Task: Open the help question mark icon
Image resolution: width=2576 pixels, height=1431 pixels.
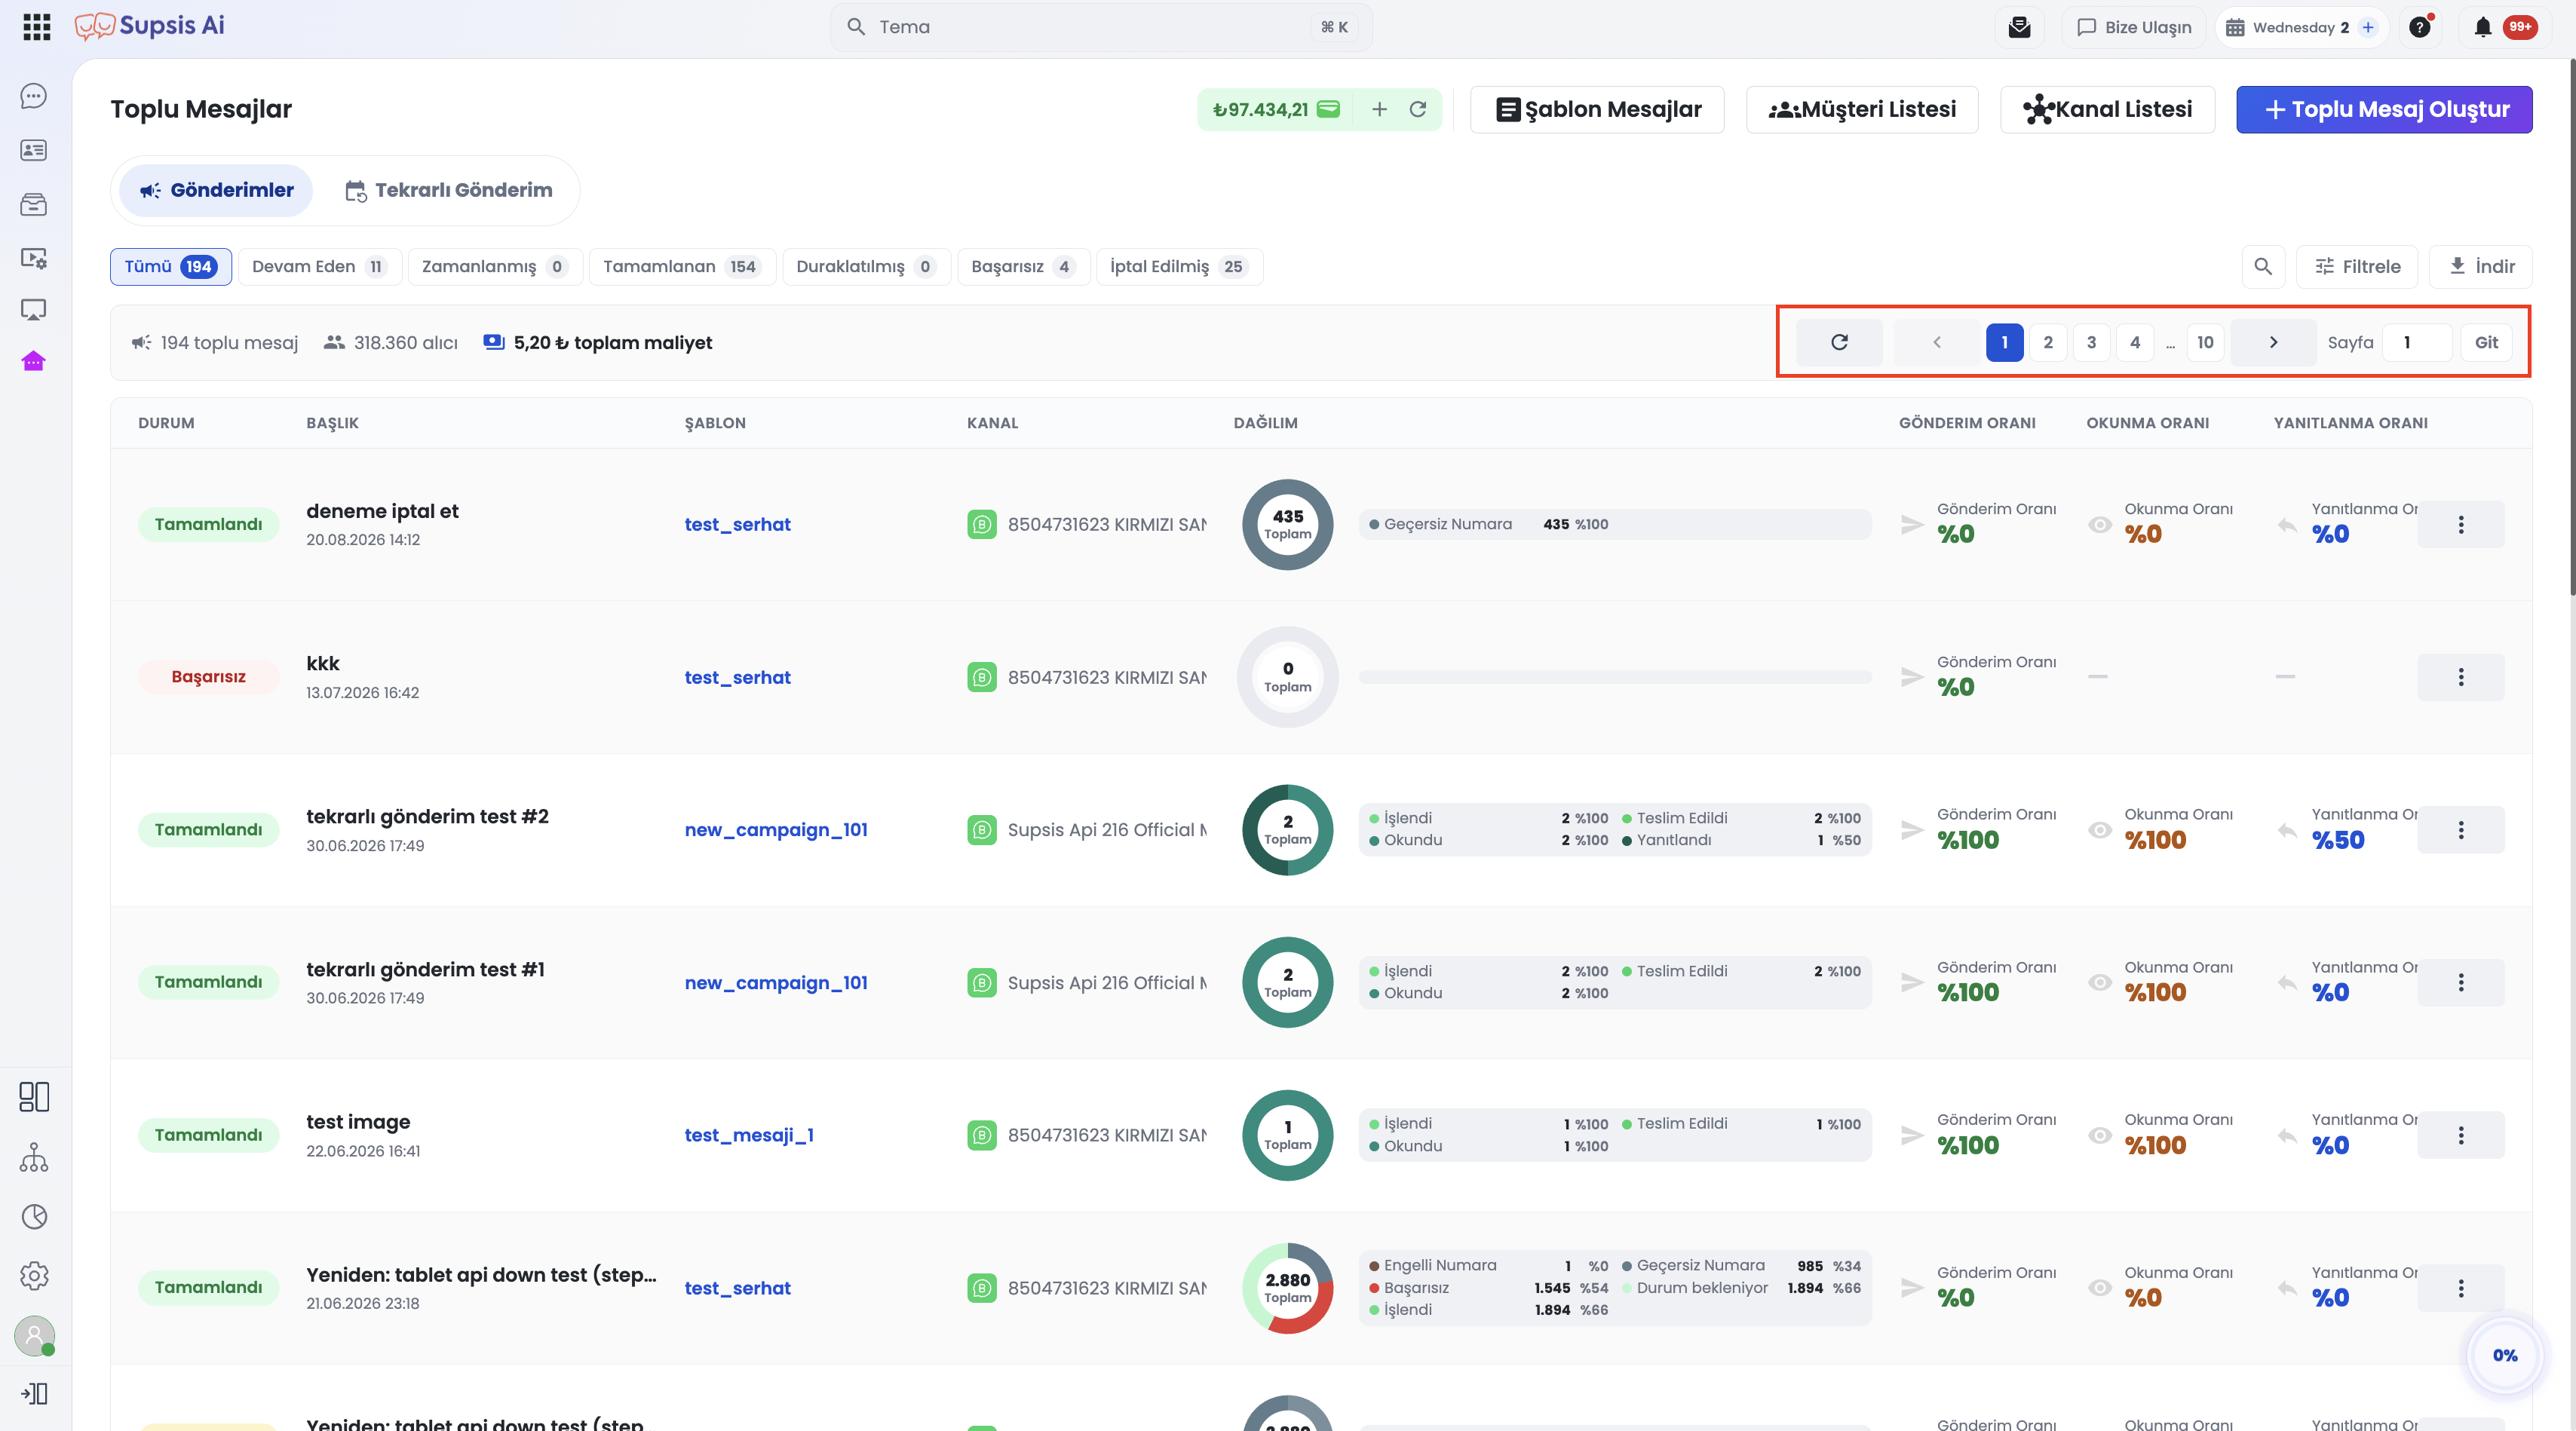Action: [2419, 27]
